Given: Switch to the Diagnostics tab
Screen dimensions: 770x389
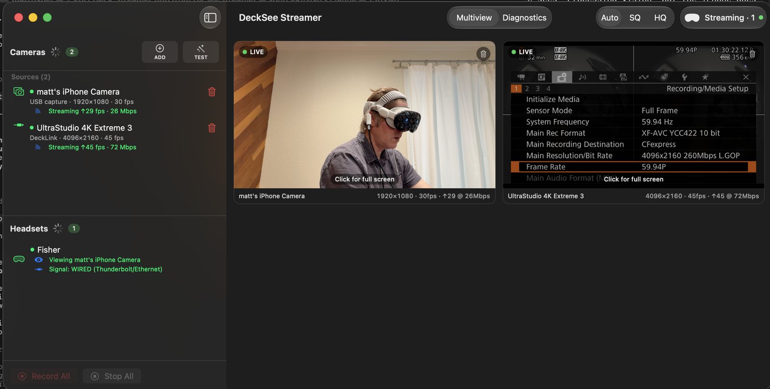Looking at the screenshot, I should [x=525, y=18].
